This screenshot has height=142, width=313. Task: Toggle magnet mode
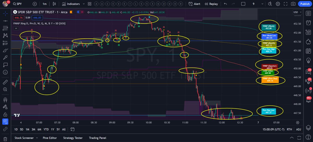coord(5,99)
